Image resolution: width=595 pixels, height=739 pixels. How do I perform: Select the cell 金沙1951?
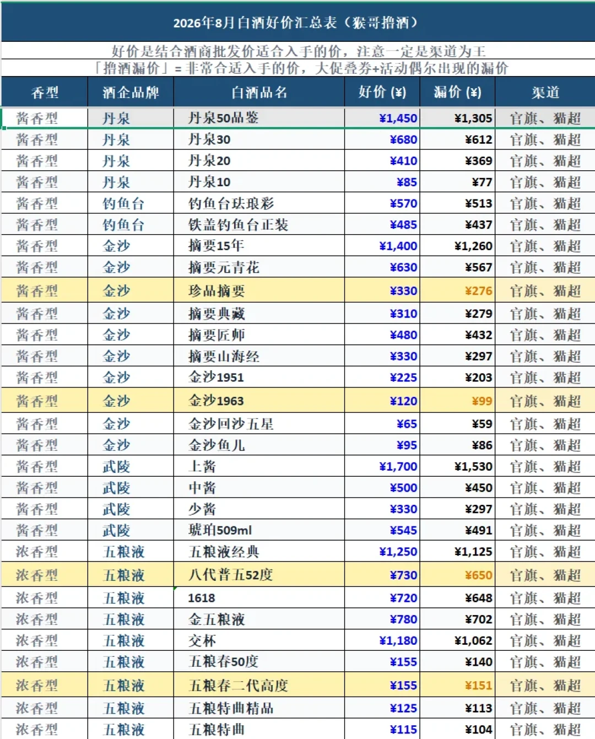pyautogui.click(x=259, y=377)
